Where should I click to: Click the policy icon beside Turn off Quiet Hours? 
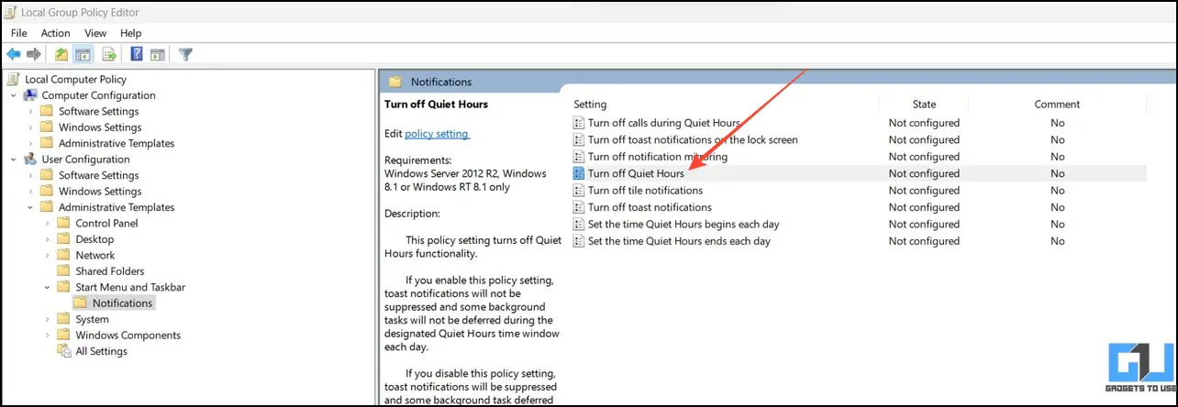pos(579,173)
